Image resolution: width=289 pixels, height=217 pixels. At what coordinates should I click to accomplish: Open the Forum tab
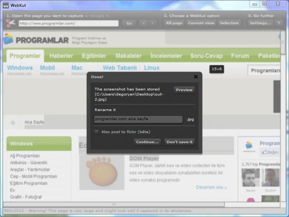(x=240, y=56)
